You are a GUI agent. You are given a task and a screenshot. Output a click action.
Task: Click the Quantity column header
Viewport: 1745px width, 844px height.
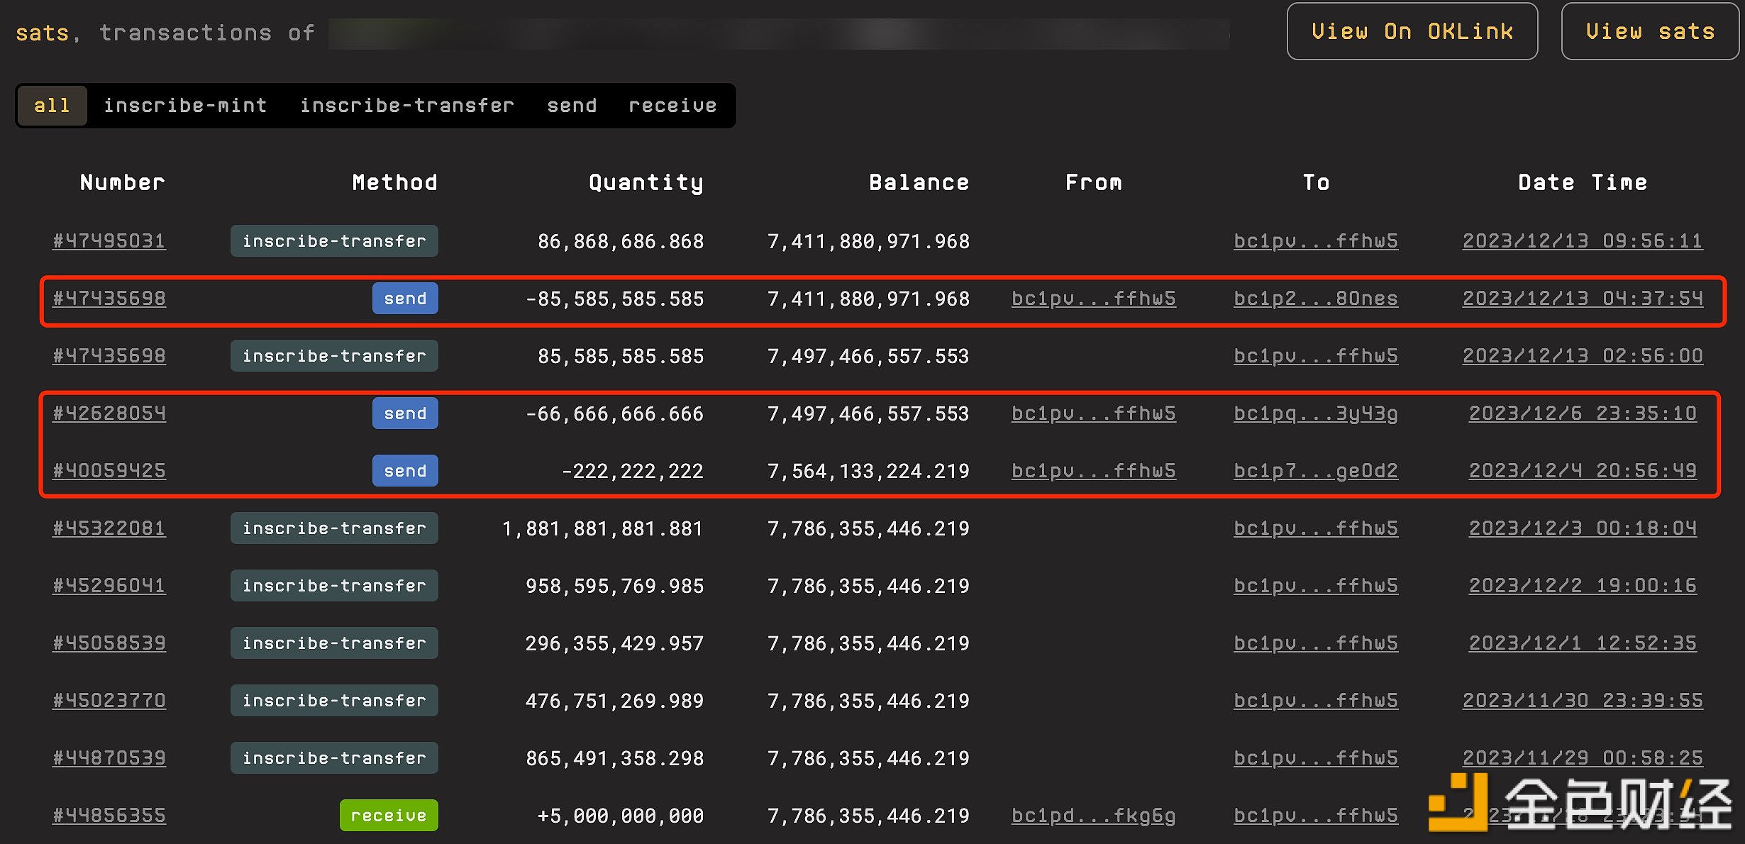tap(646, 183)
